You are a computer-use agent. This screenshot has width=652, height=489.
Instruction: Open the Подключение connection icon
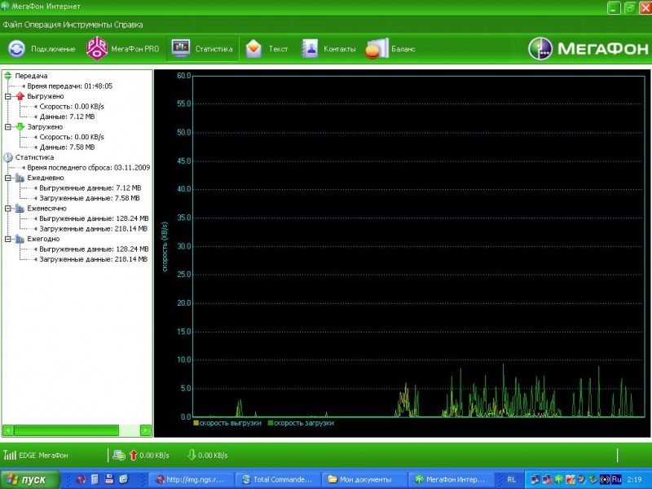tap(16, 49)
